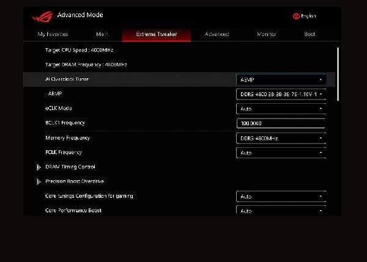The width and height of the screenshot is (367, 262).
Task: Open Memory Frequency dropdown DDR5-4800MHz
Action: pyautogui.click(x=281, y=138)
